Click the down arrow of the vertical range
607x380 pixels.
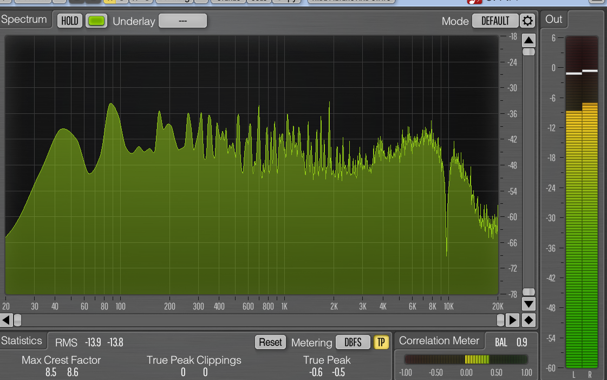528,304
